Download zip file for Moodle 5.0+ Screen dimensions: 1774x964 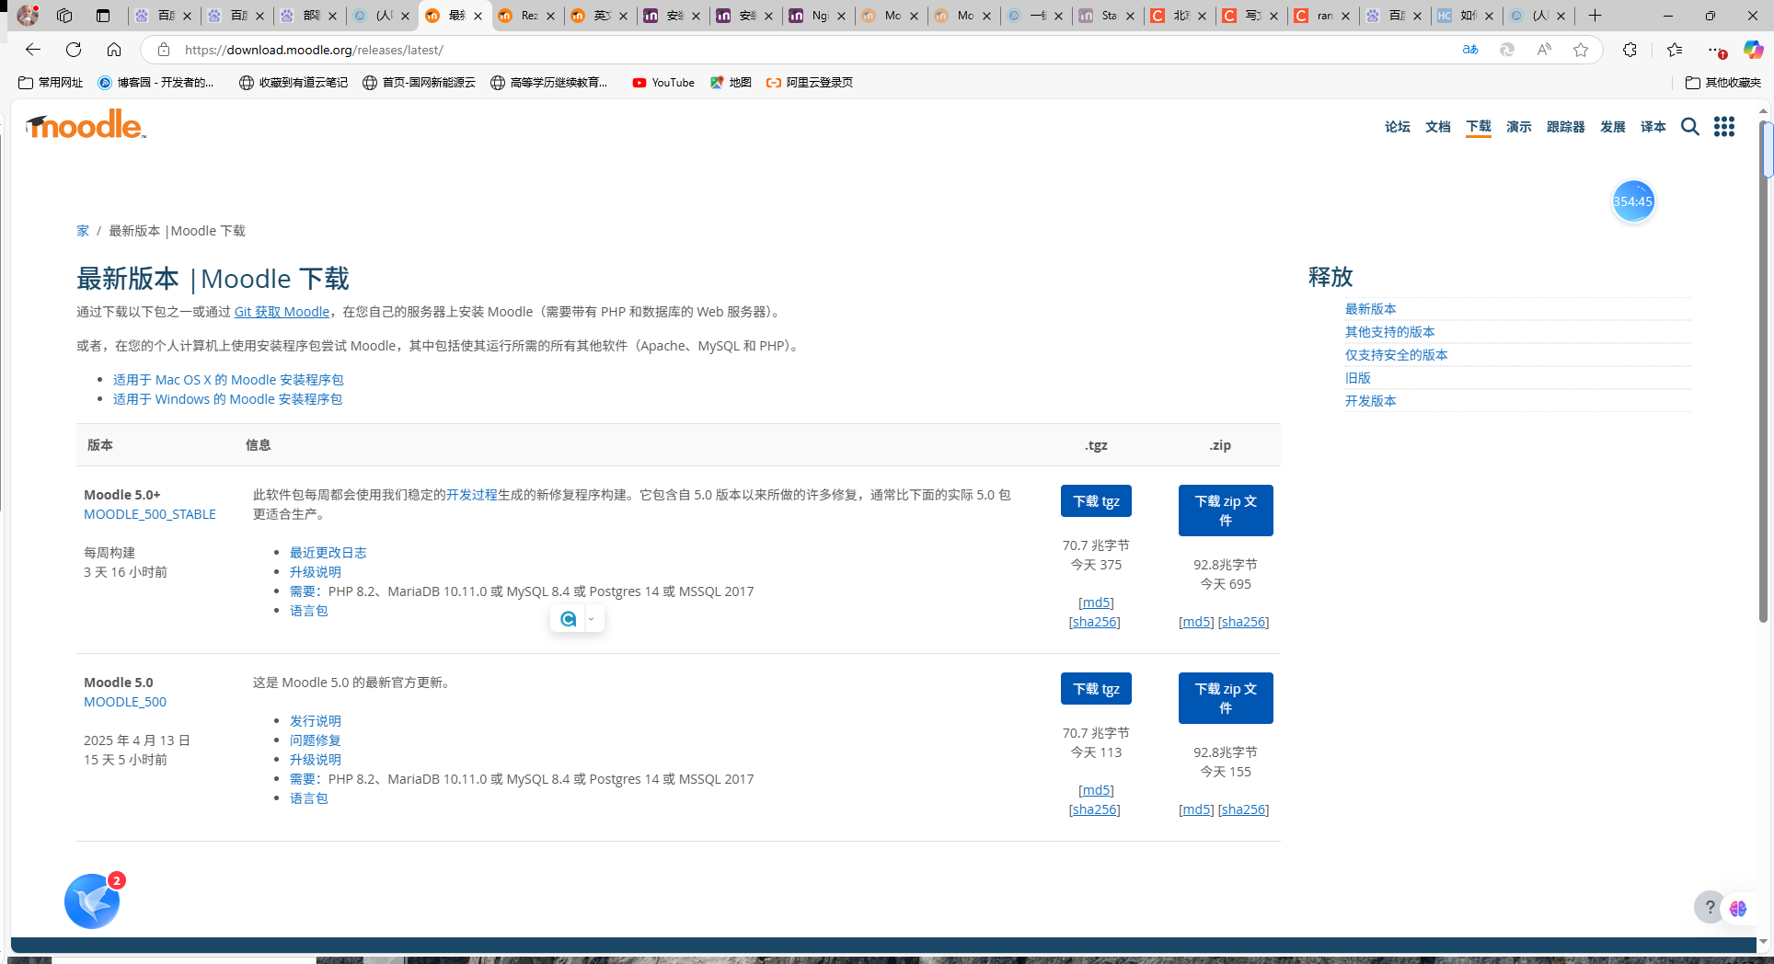pos(1226,511)
